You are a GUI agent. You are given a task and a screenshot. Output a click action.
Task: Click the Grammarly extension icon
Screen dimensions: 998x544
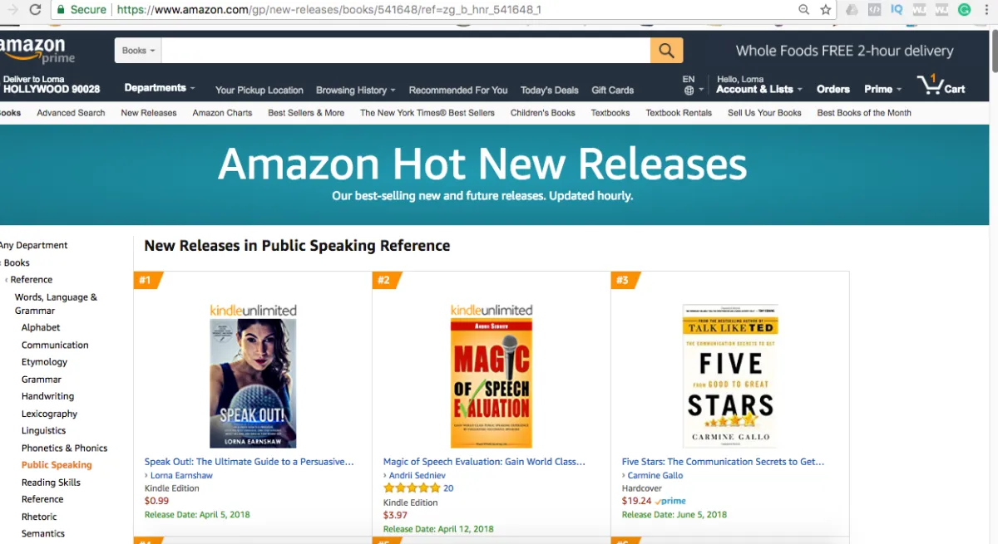(x=965, y=10)
